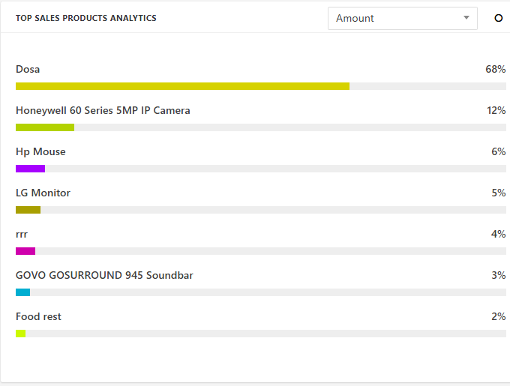Click the Honeywell 60 Series IP Camera label
The height and width of the screenshot is (386, 510).
coord(103,111)
